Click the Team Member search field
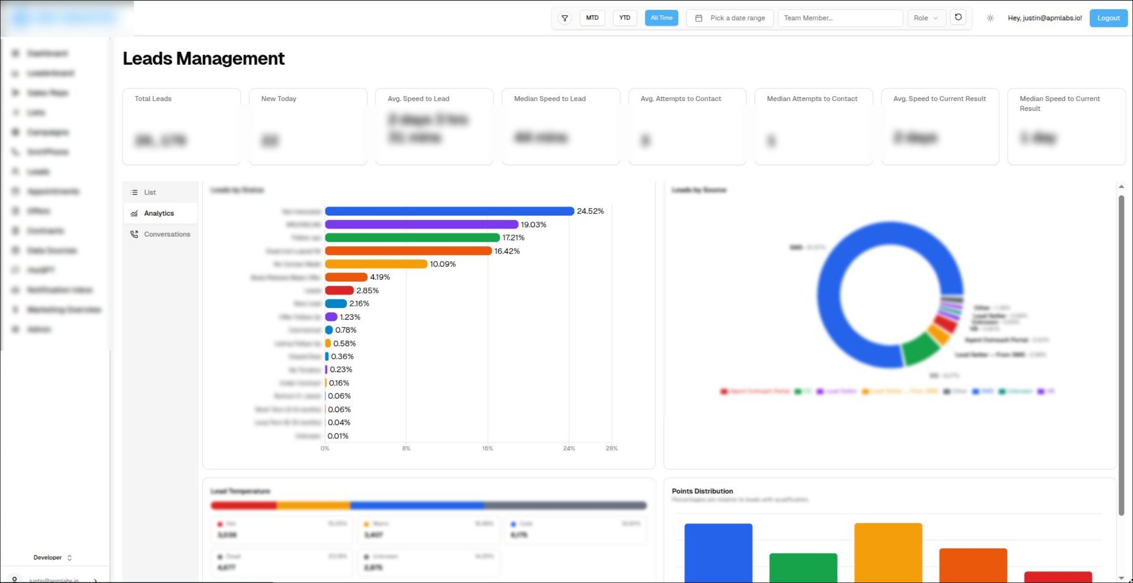Image resolution: width=1133 pixels, height=583 pixels. click(840, 18)
